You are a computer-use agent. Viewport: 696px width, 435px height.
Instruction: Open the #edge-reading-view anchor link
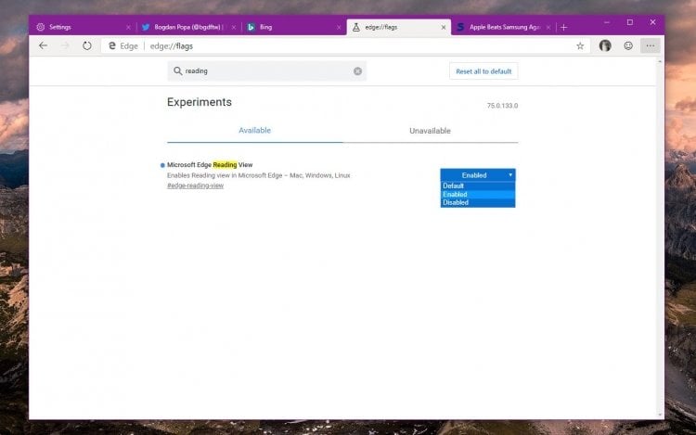pyautogui.click(x=195, y=186)
